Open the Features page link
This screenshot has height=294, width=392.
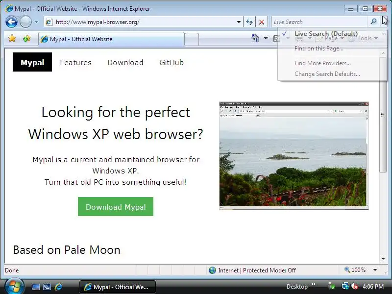76,63
